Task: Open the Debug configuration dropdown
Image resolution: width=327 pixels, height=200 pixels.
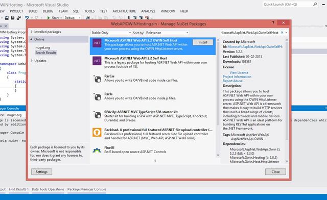Action: point(73,18)
